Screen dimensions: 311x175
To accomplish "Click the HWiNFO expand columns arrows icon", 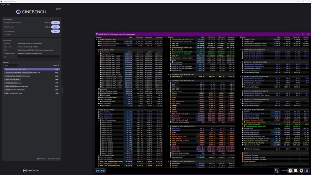I will 98,170.
